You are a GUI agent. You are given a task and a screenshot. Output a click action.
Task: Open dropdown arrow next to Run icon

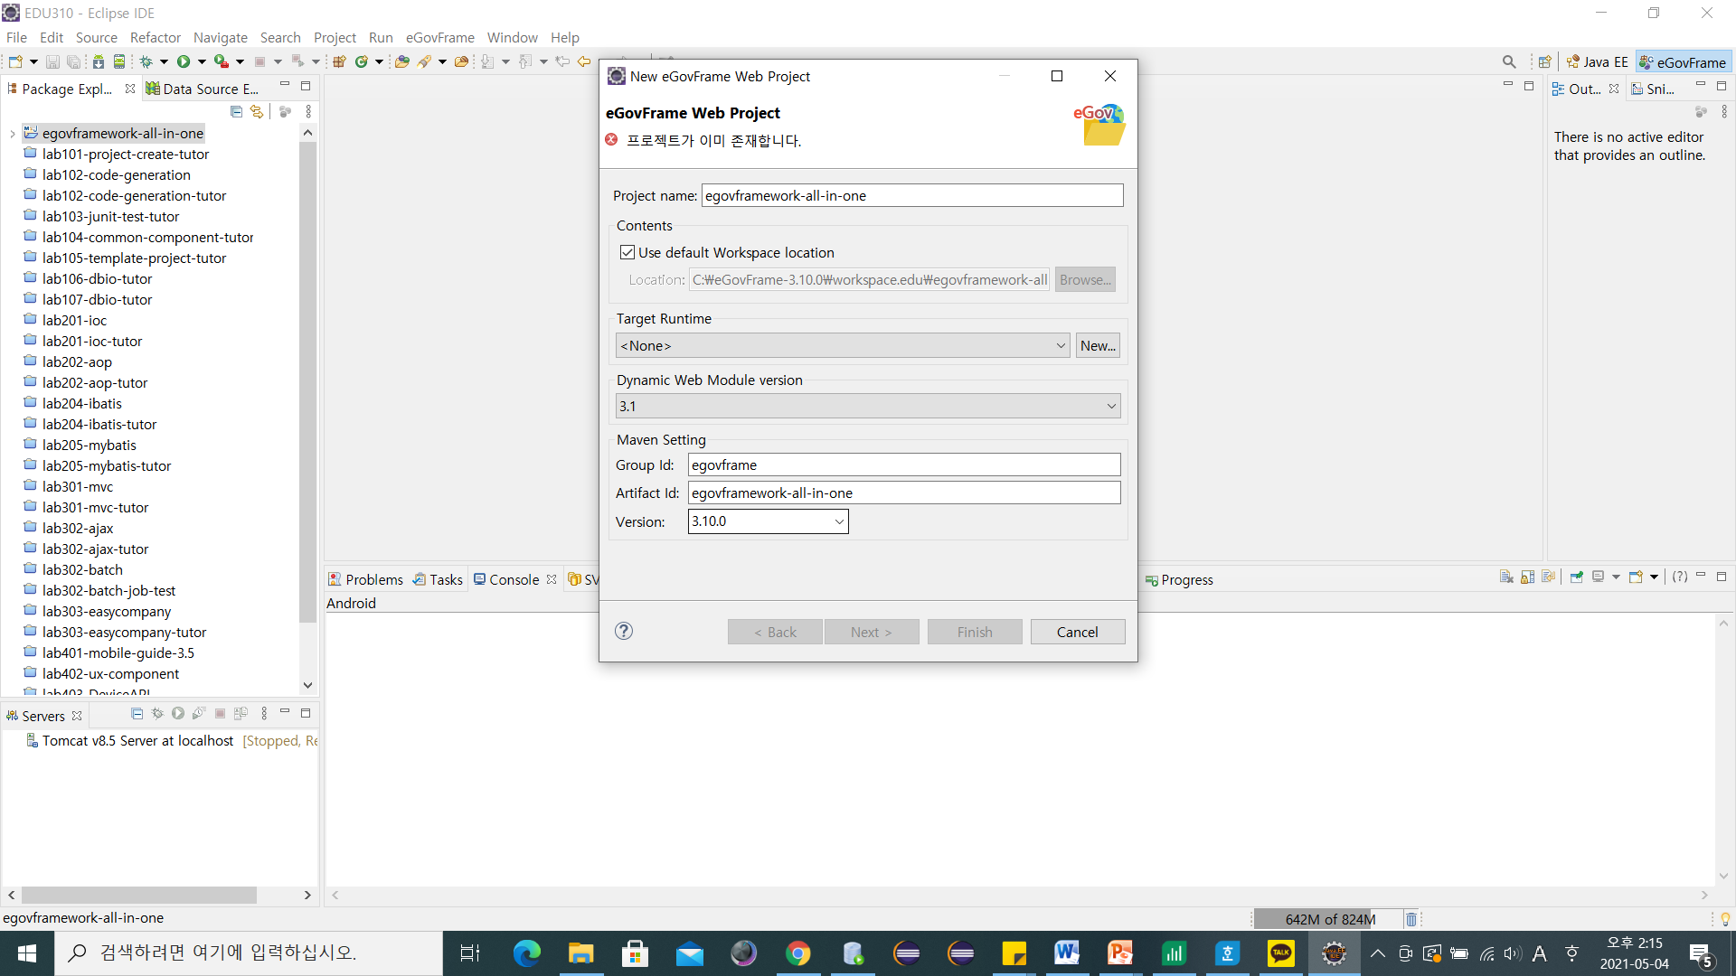coord(202,61)
